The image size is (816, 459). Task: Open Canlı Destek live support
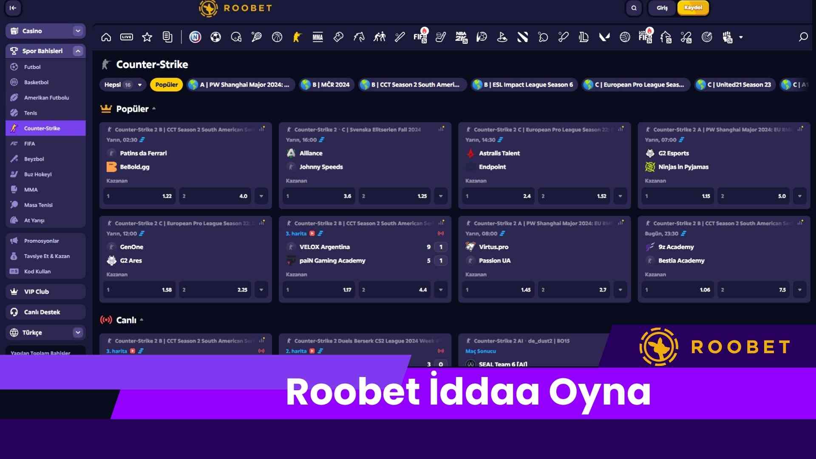[x=45, y=312]
